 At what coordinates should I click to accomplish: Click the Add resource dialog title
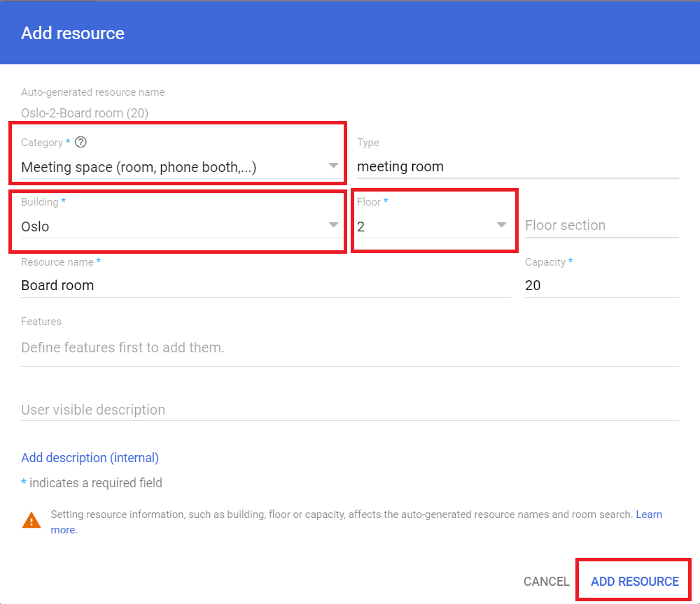(x=73, y=34)
